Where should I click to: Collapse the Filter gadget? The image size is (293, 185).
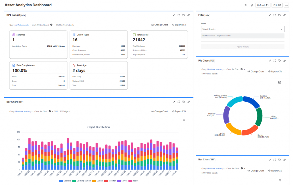pos(270,15)
